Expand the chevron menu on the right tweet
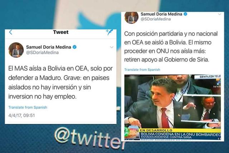 click(220, 14)
